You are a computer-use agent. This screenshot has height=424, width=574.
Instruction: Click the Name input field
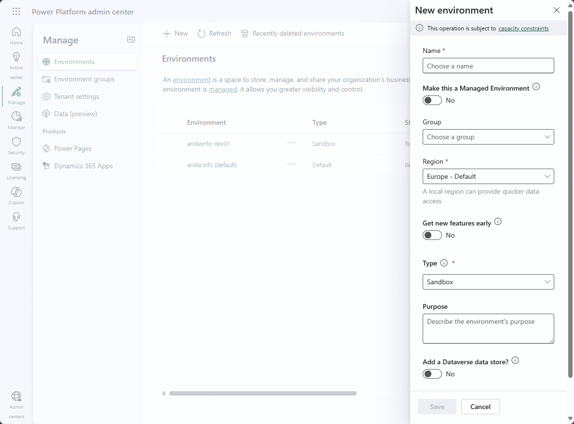click(488, 66)
